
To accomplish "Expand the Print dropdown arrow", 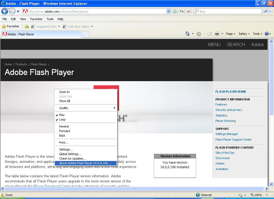I will [x=222, y=34].
